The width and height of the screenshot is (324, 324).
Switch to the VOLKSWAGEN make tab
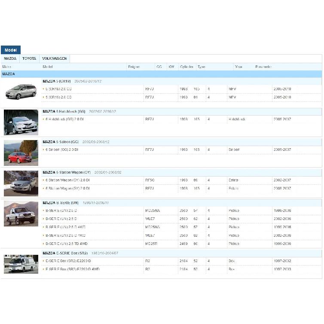(55, 58)
